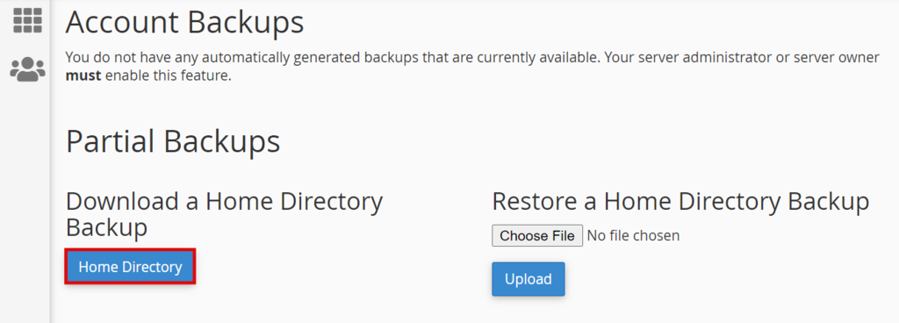This screenshot has height=323, width=899.
Task: Click "Restore a Home Directory Backup" heading
Action: pyautogui.click(x=680, y=202)
